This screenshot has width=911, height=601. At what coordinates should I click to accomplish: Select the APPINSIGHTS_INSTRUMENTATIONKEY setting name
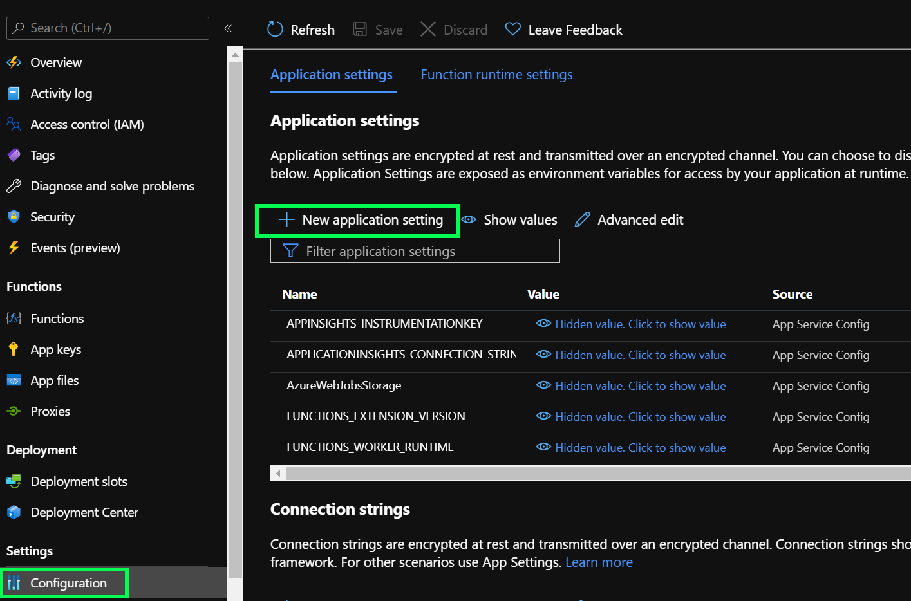coord(384,324)
